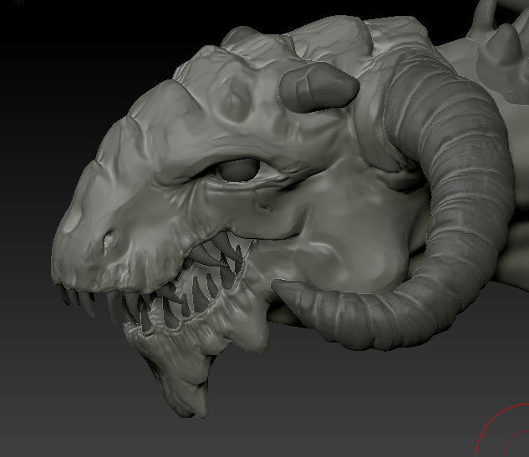The image size is (529, 457).
Task: Click the dragon's nostril on the snout
Action: 109,241
